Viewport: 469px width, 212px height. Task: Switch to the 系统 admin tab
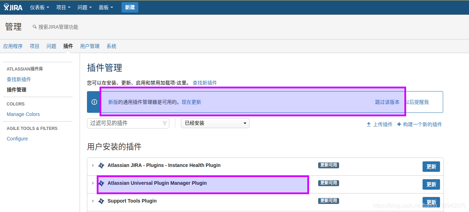coord(111,46)
